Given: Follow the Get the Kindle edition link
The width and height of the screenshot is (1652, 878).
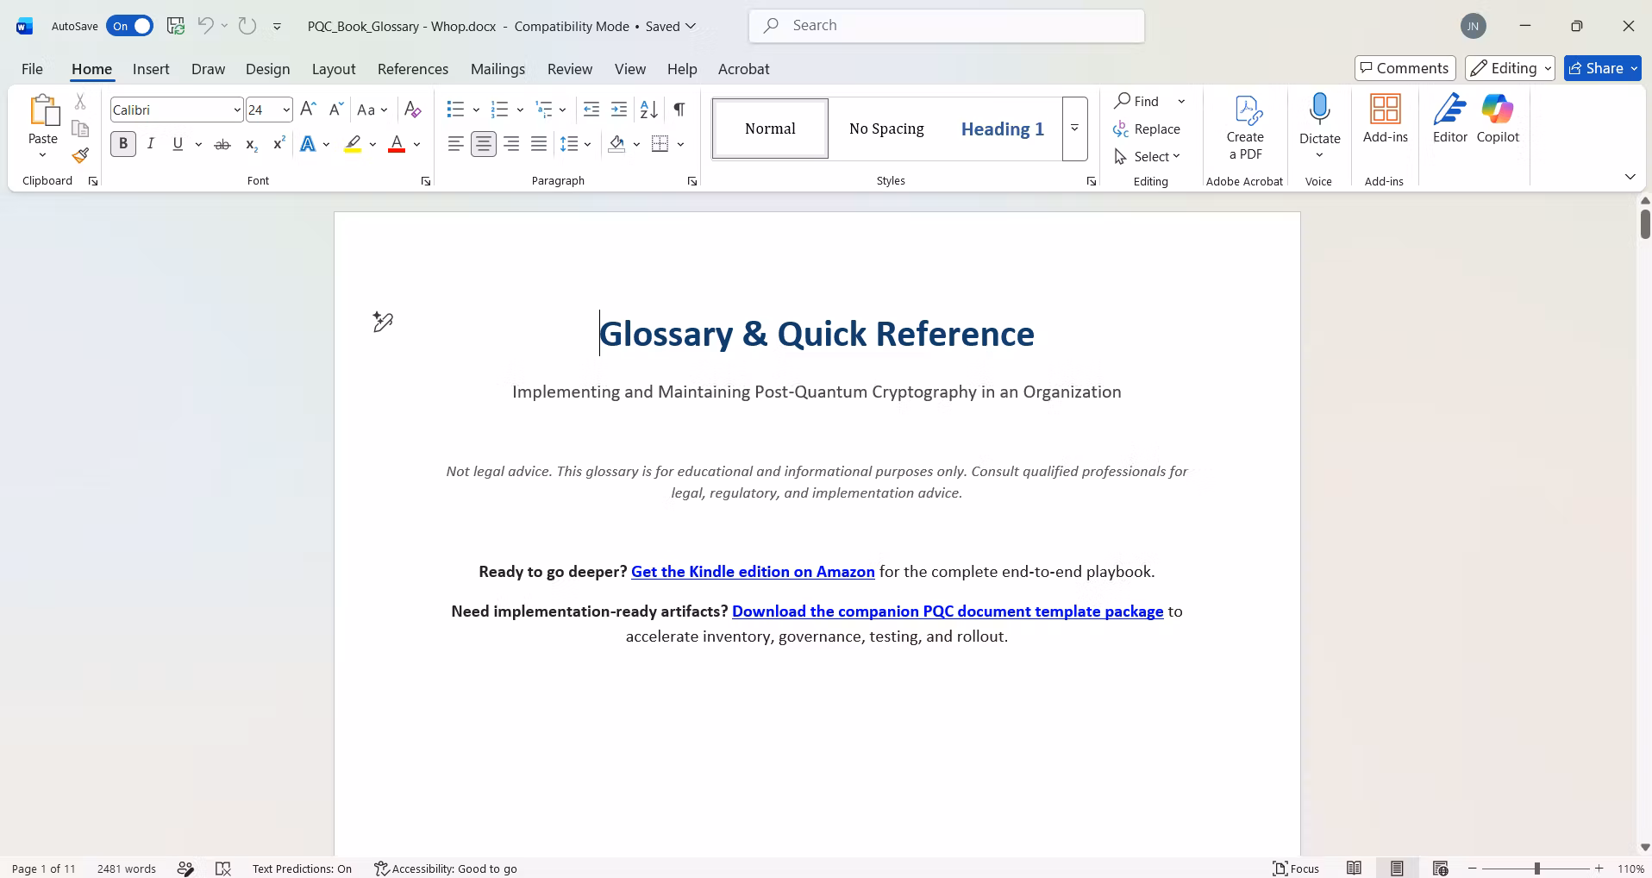Looking at the screenshot, I should click(x=753, y=572).
